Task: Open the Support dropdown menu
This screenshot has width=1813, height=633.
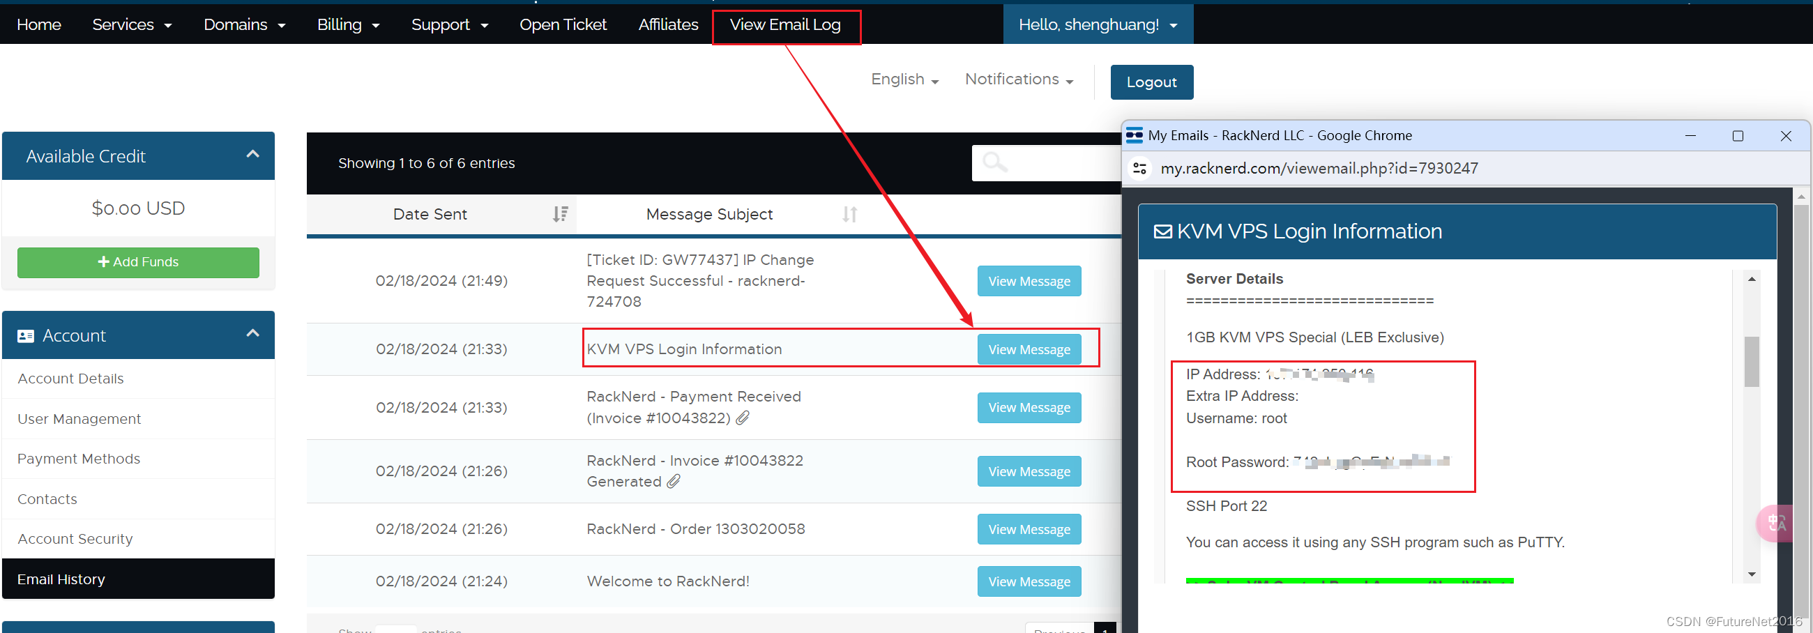Action: coord(450,24)
